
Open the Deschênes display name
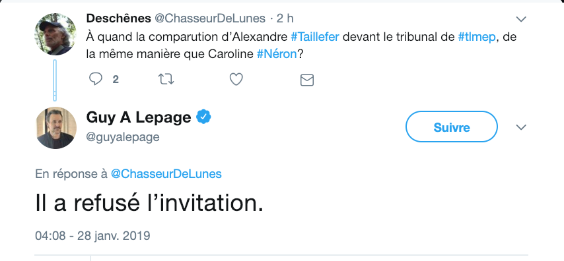coord(119,18)
